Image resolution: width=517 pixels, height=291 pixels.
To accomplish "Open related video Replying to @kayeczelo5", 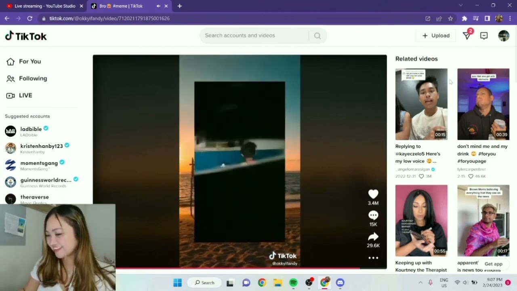I will [x=421, y=104].
